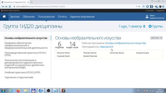Bookmark this page with the star icon
Viewport: 166px width, 93px height.
pos(139,6)
